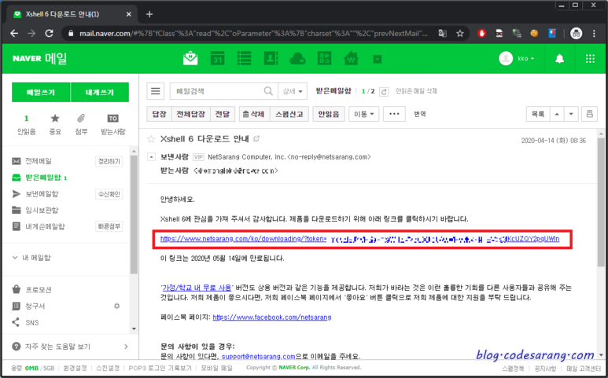Image resolution: width=608 pixels, height=378 pixels.
Task: Print the mail with printer icon
Action: [x=590, y=114]
